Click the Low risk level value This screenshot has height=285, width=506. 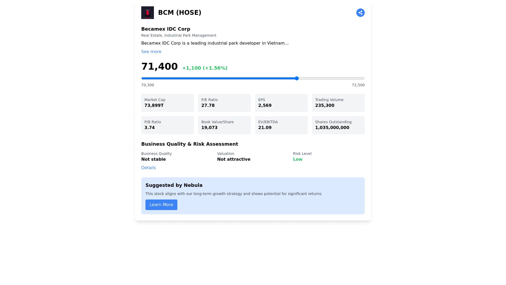point(298,159)
